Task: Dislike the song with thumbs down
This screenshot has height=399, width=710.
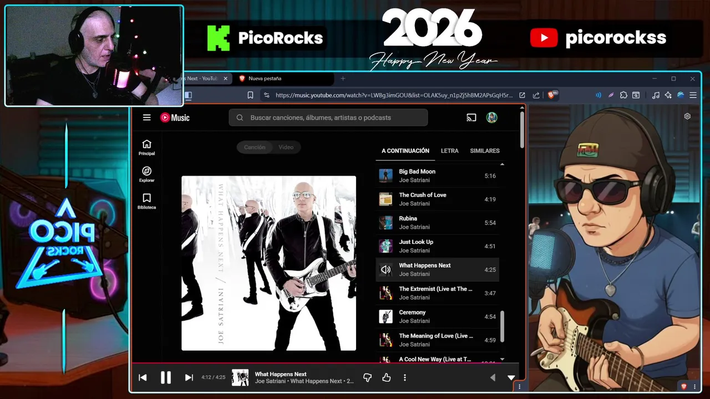Action: tap(367, 377)
